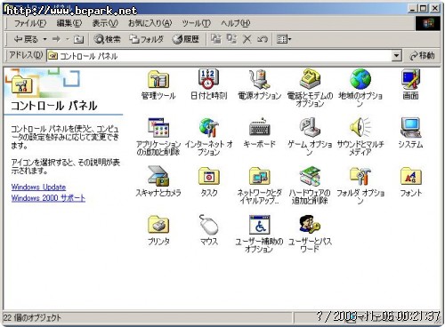
Task: Open the views dropdown button
Action: tap(284, 39)
